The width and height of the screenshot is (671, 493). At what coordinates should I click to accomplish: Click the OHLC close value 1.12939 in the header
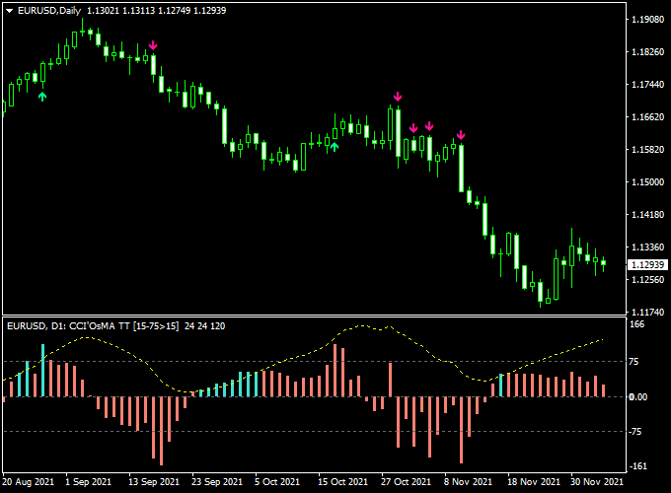[209, 11]
